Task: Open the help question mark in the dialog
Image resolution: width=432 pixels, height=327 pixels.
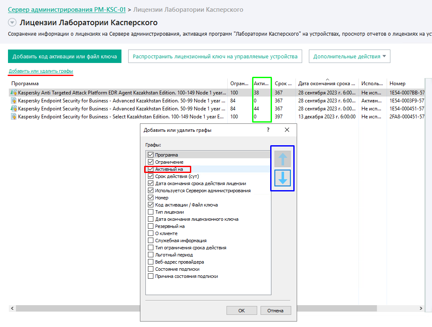Action: pos(268,130)
